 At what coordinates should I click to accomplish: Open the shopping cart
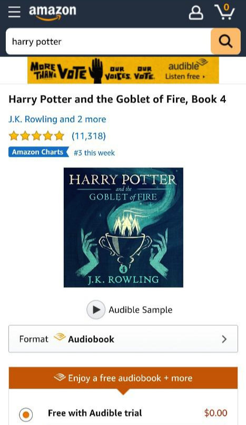coord(224,12)
